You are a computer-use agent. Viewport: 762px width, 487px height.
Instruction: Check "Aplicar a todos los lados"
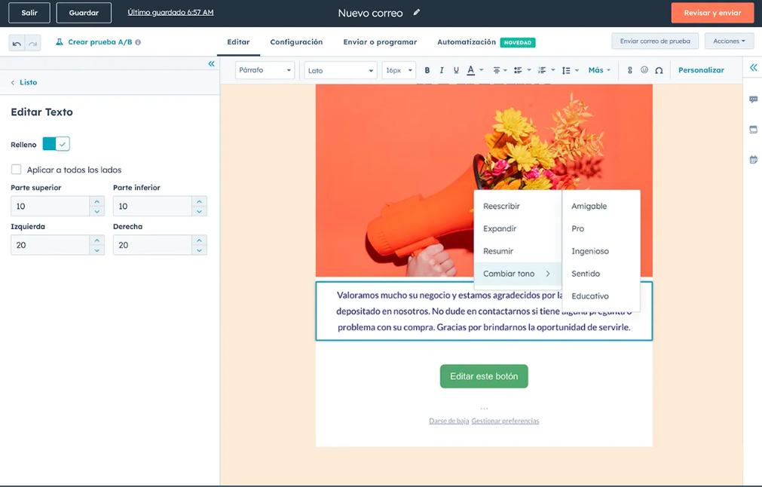16,169
